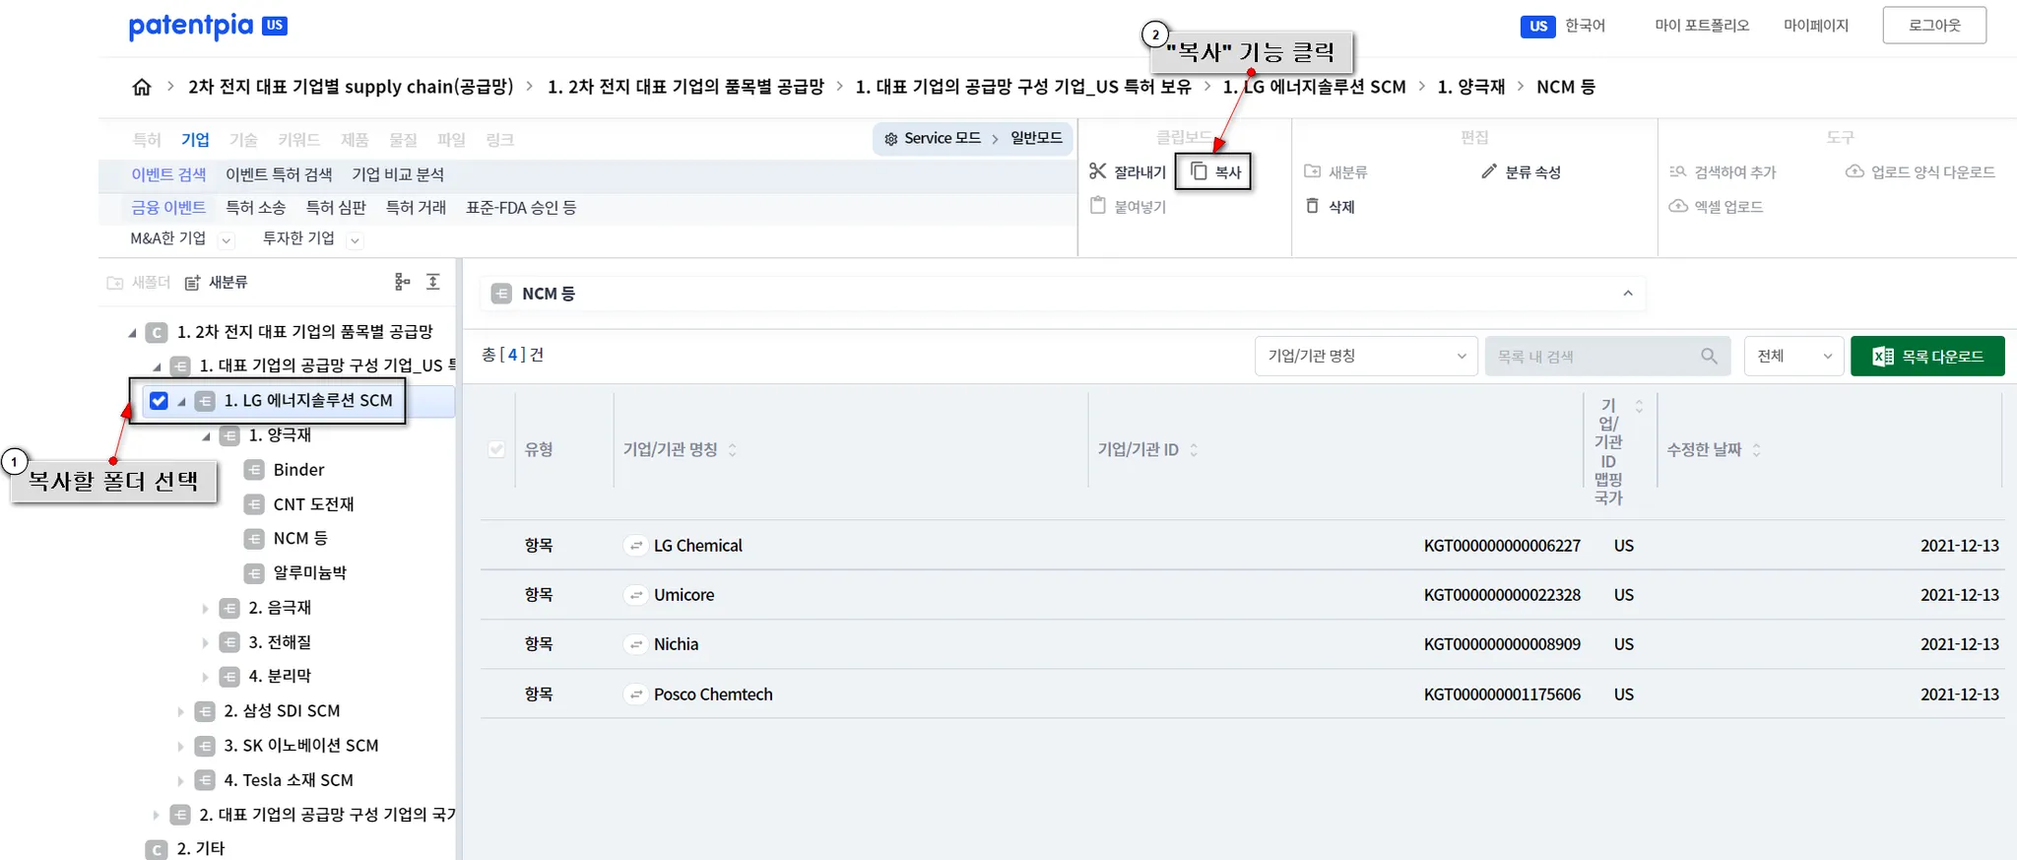The width and height of the screenshot is (2017, 860).
Task: Collapse the 1. 양극재 tree node
Action: [x=205, y=436]
